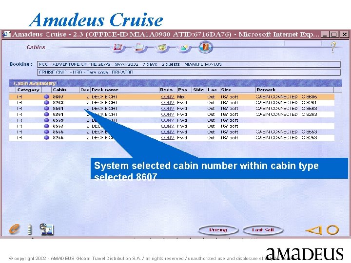Click the orange e-shaped icon at bottom left
The width and height of the screenshot is (351, 263).
point(15,229)
